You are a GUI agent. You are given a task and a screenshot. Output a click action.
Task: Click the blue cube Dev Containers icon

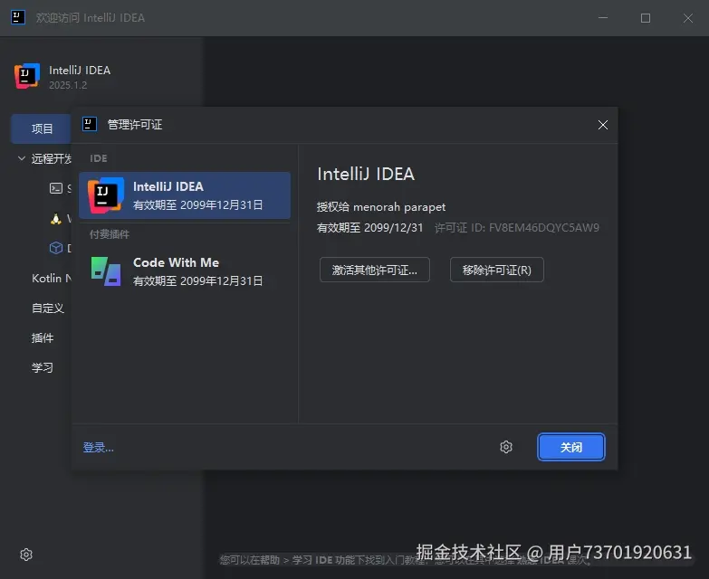point(56,248)
